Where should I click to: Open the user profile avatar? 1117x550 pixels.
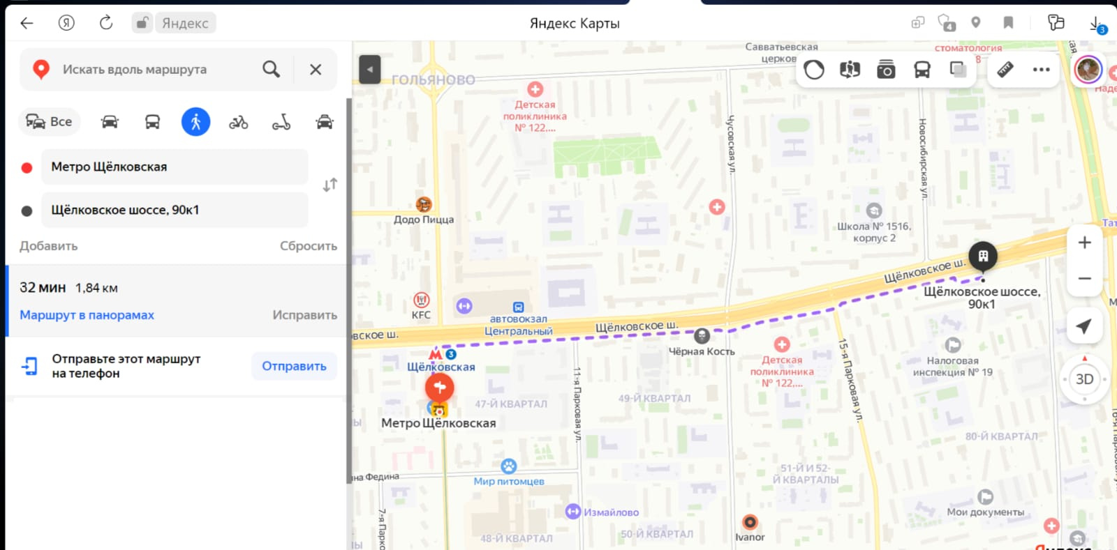point(1088,69)
